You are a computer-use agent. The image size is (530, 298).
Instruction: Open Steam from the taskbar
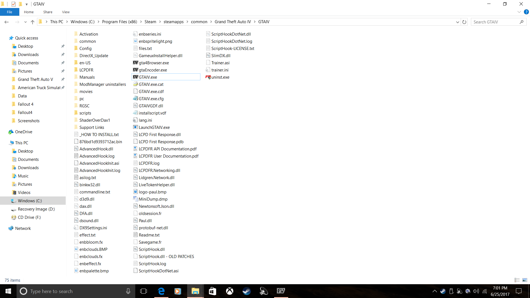click(247, 291)
